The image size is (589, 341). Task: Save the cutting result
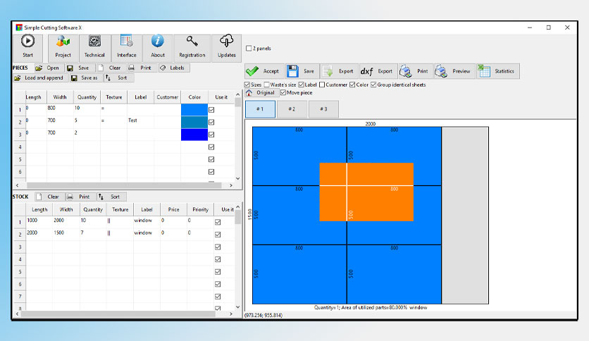(x=302, y=71)
